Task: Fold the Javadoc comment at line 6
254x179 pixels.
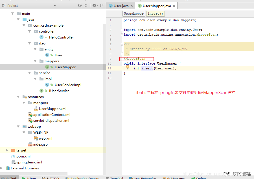Action: click(122, 44)
